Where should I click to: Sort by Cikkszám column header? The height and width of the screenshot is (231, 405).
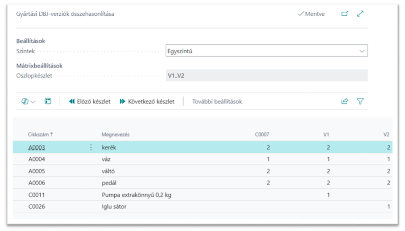tap(40, 134)
